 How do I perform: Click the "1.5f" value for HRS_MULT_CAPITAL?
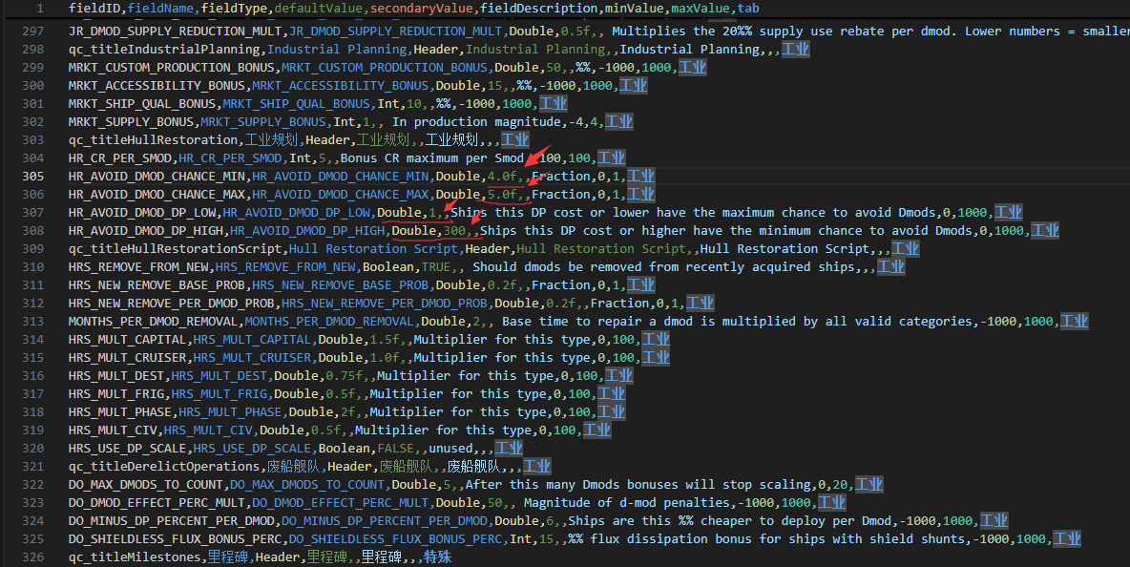point(384,340)
